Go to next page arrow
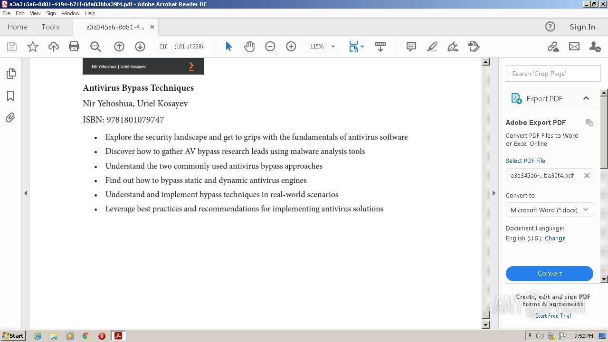This screenshot has height=342, width=608. (140, 47)
